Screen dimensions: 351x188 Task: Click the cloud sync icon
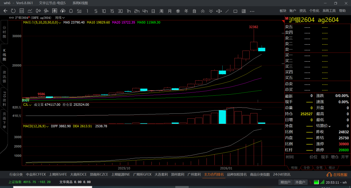click(x=62, y=11)
